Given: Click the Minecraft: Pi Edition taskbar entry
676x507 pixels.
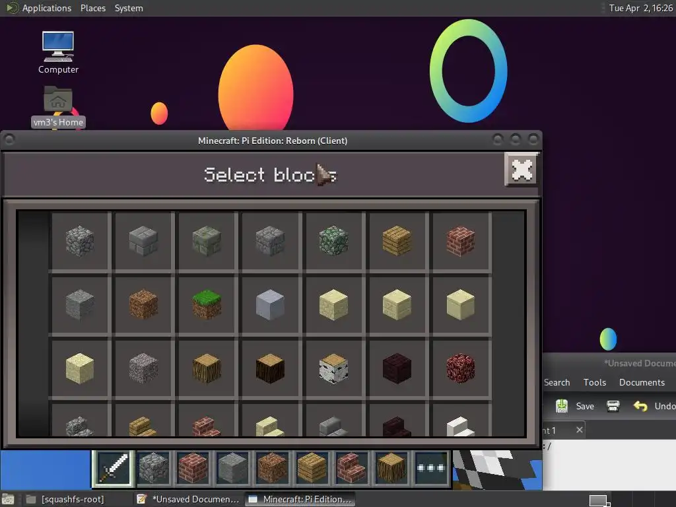Looking at the screenshot, I should click(300, 499).
